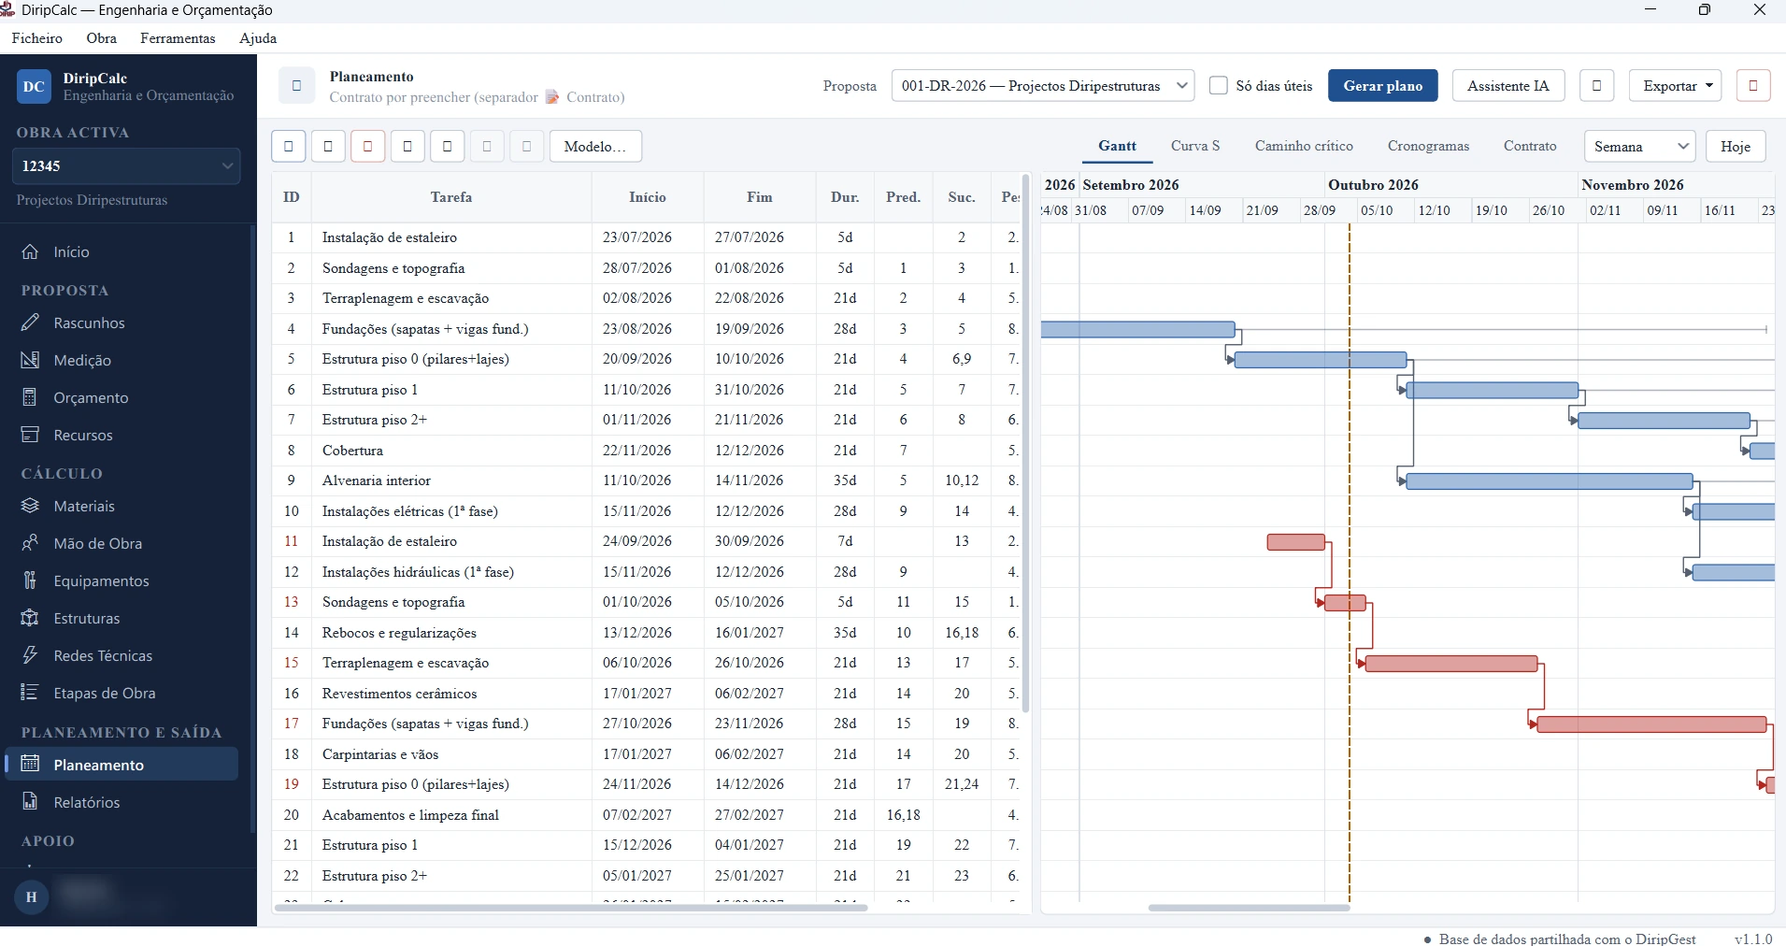Click the task table horizontal scrollbar

click(571, 907)
